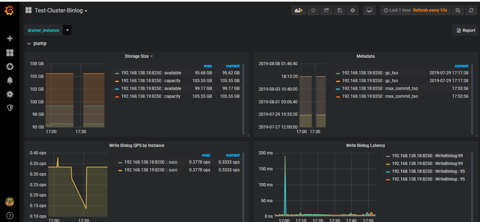Viewport: 480px width, 222px height.
Task: Open the drainer_instance variable dropdown
Action: [67, 30]
